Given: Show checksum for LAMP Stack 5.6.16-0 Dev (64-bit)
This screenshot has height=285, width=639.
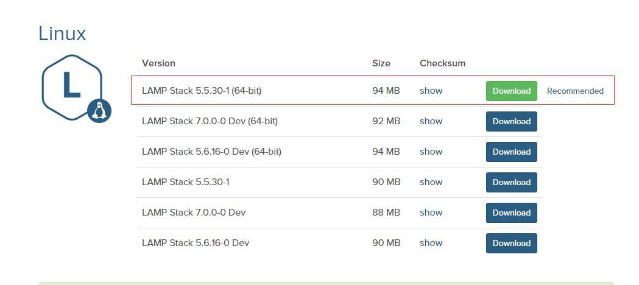Looking at the screenshot, I should coord(431,152).
